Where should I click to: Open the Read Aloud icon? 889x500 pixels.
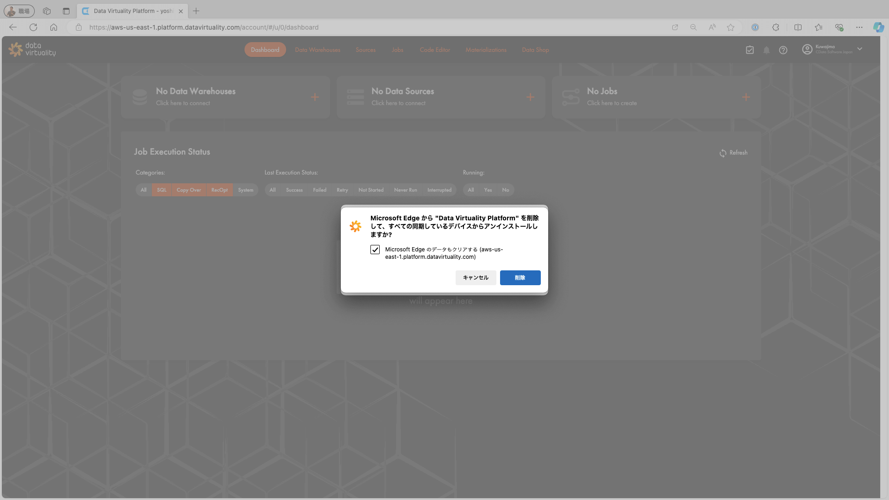click(712, 27)
